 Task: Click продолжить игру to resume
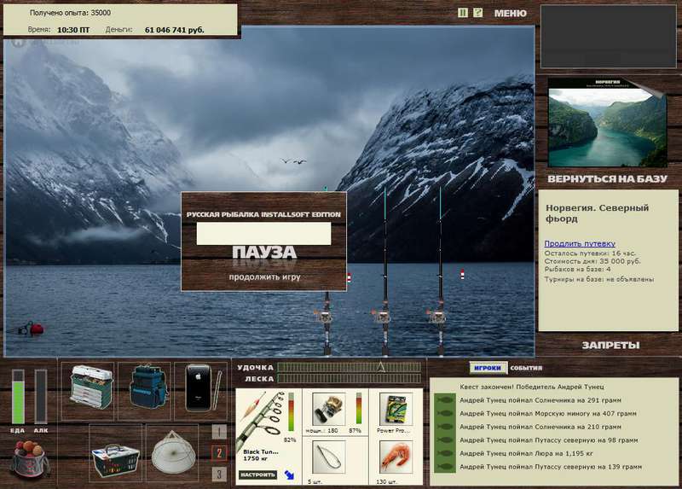click(264, 277)
